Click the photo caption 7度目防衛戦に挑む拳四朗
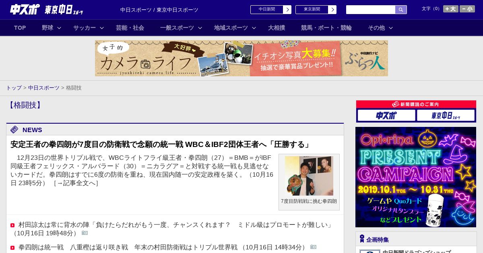This screenshot has height=253, width=483. 309,201
